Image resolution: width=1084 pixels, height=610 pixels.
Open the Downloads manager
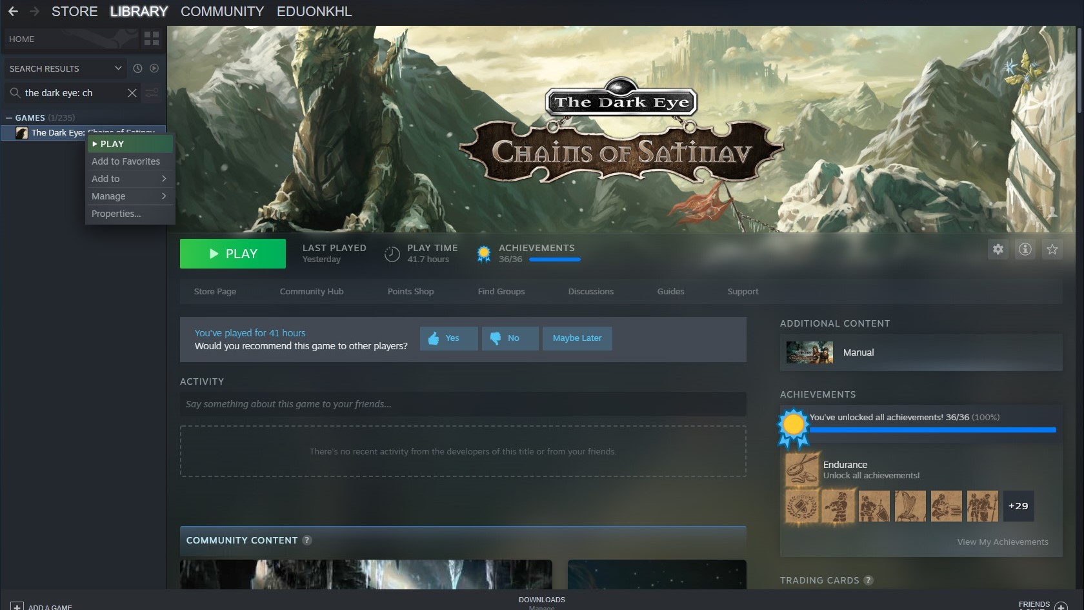click(x=542, y=602)
